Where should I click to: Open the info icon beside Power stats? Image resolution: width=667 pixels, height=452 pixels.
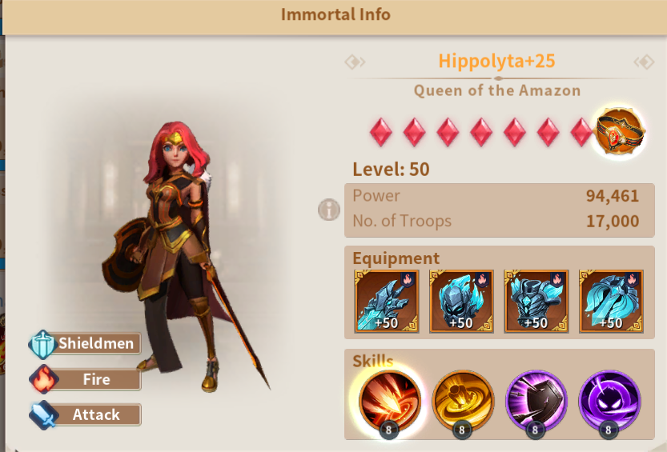[x=329, y=210]
